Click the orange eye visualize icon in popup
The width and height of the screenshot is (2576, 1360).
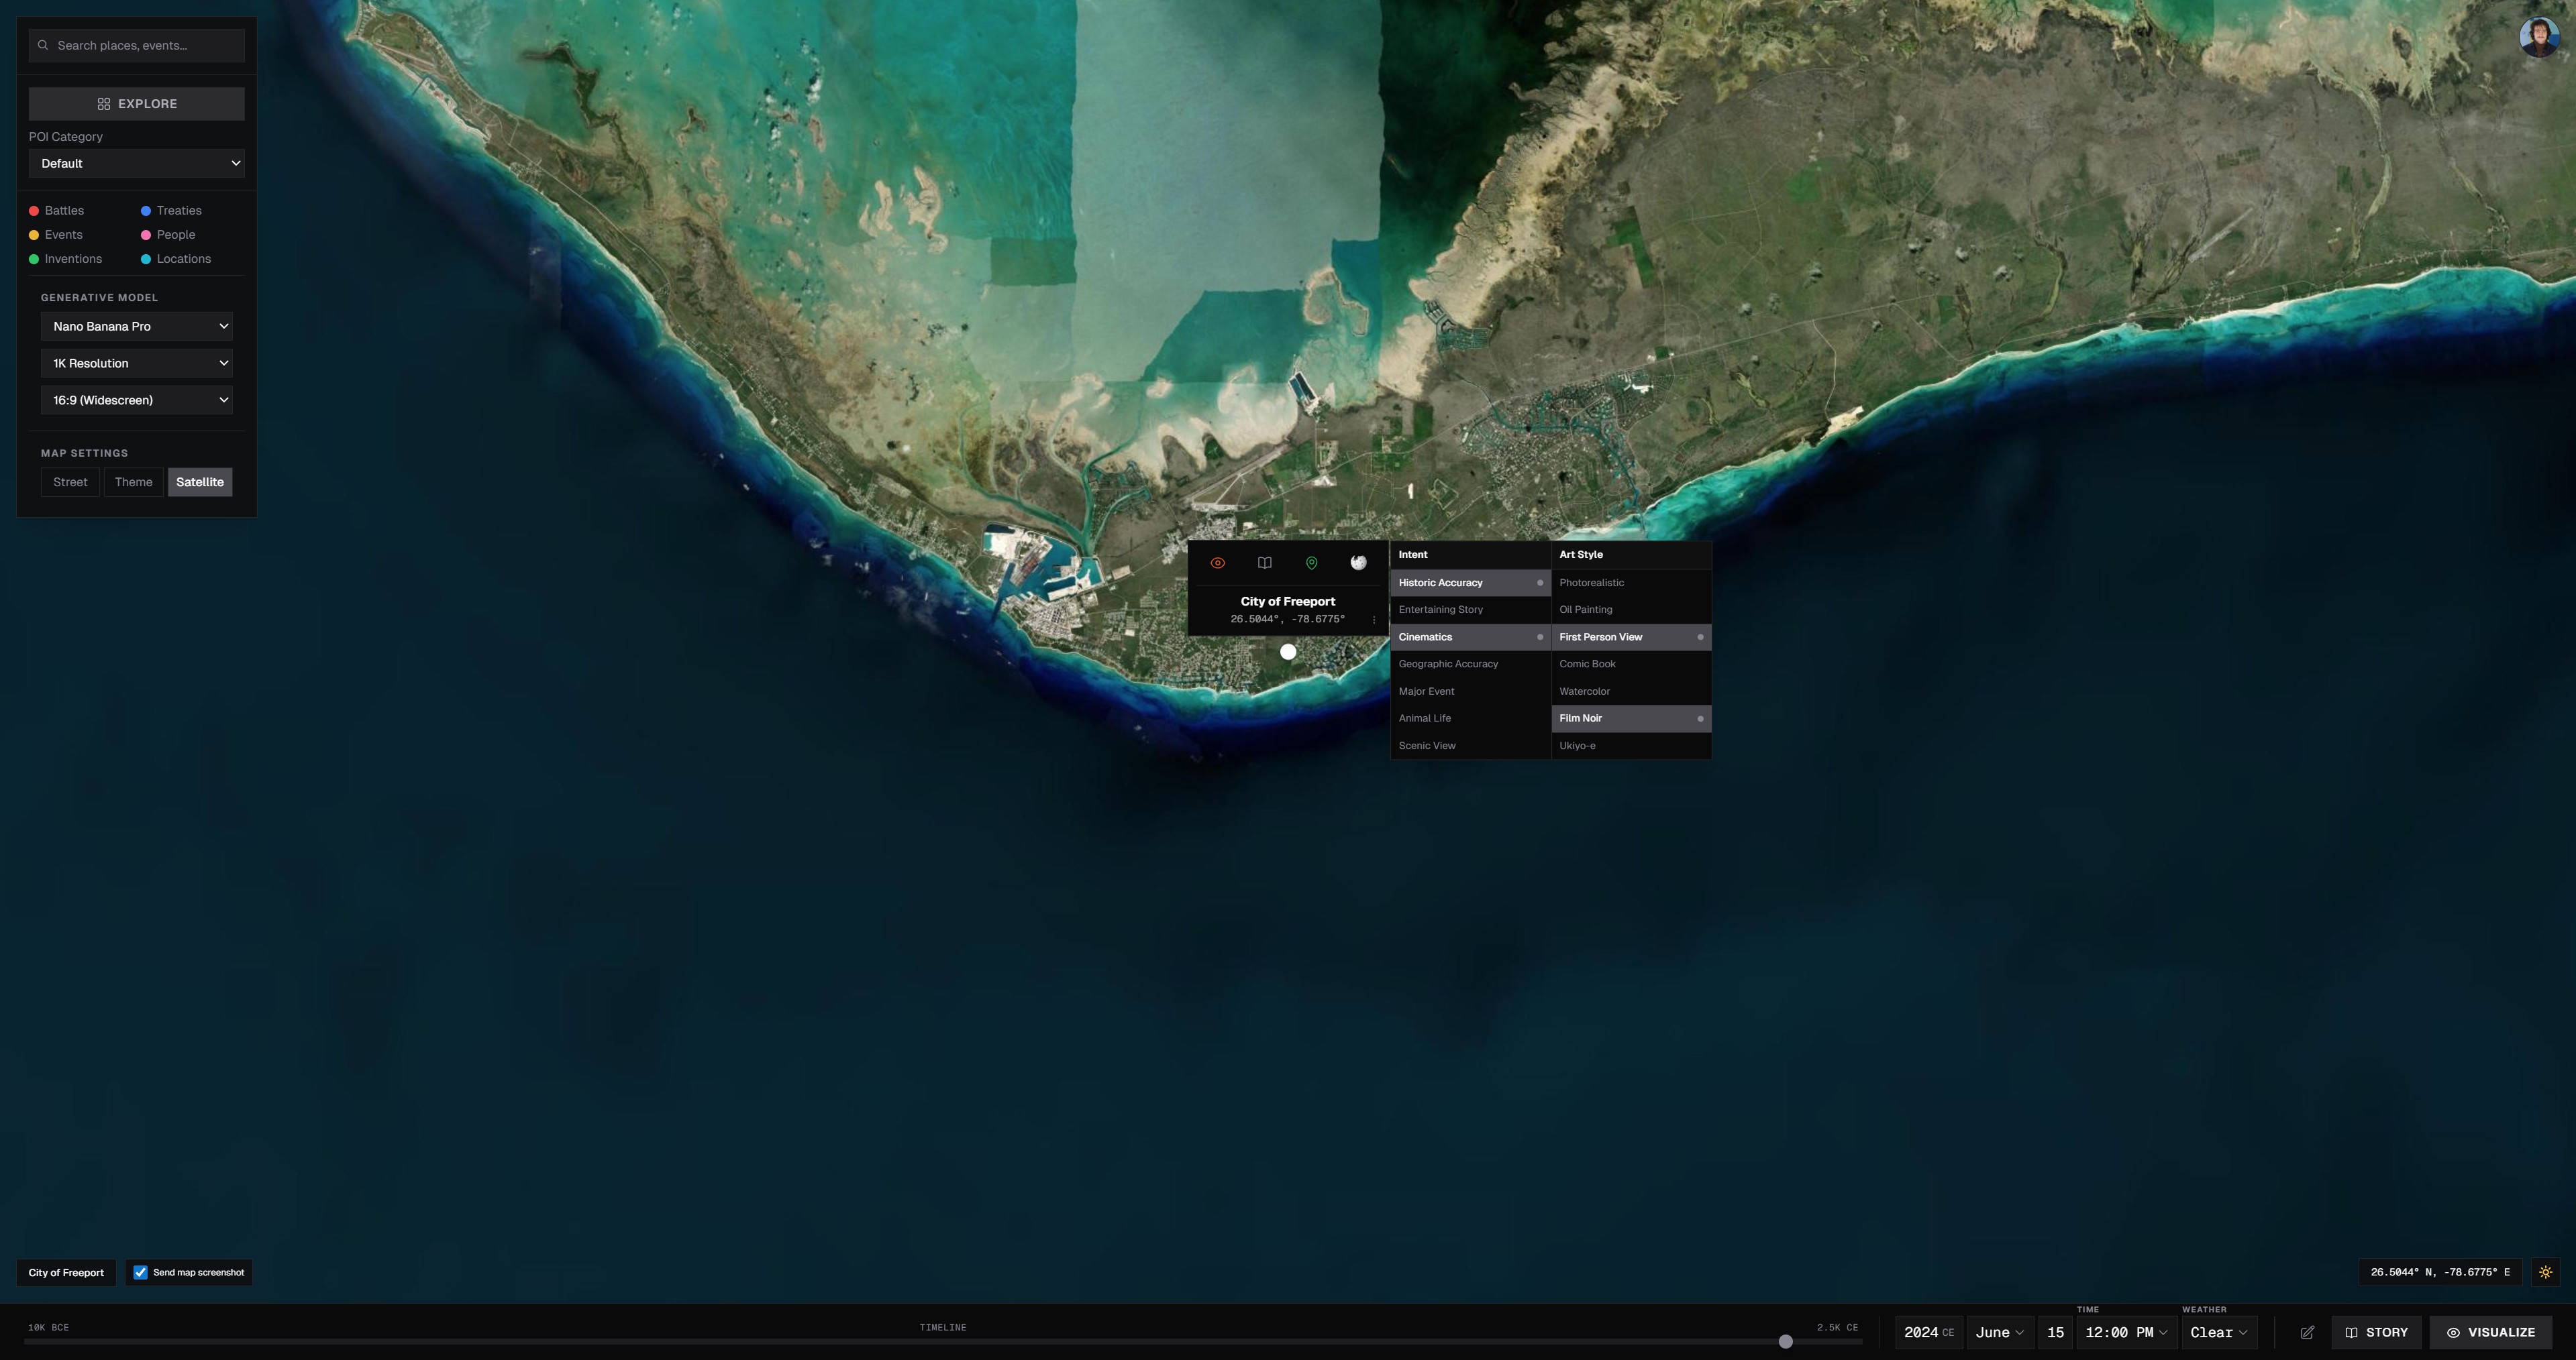coord(1217,563)
